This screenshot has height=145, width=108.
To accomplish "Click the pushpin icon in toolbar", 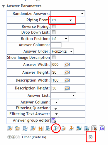I will click(71, 128).
